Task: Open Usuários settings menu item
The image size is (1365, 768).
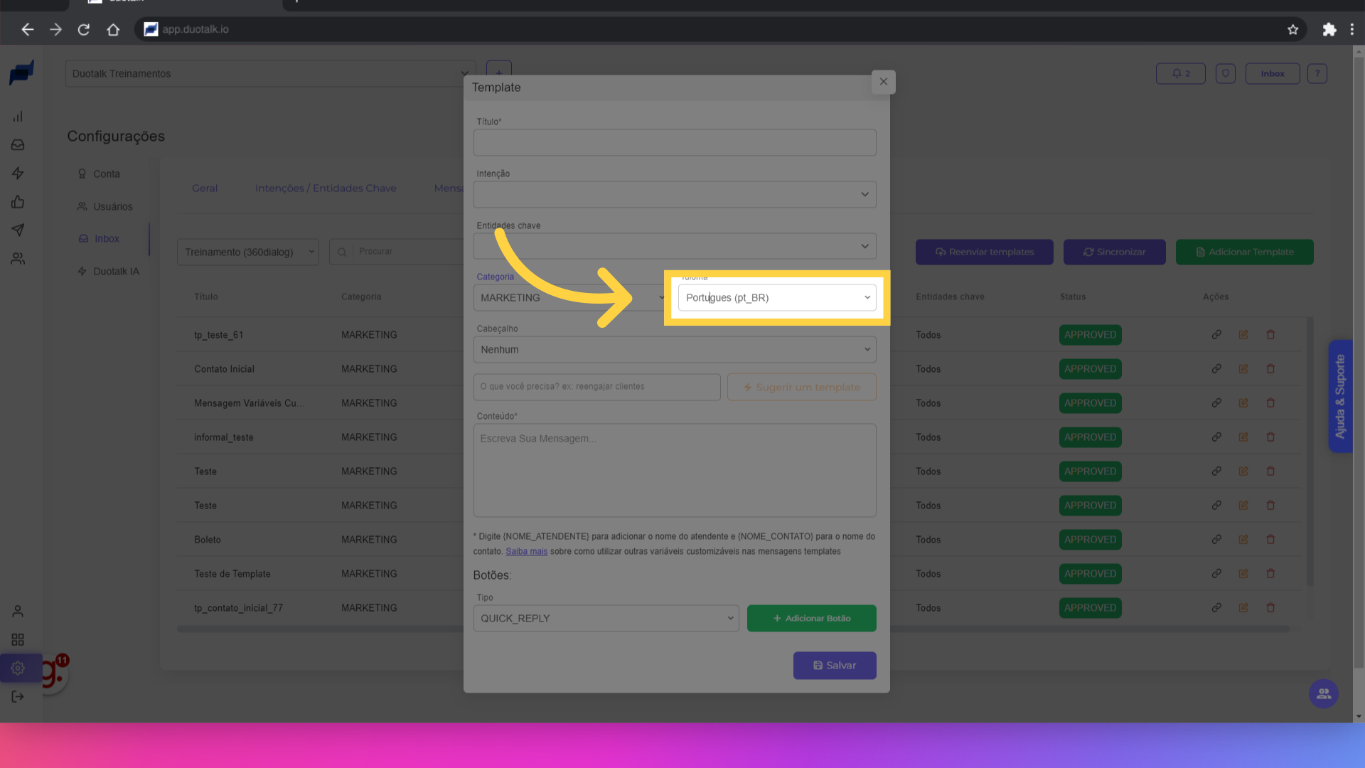Action: (x=105, y=207)
